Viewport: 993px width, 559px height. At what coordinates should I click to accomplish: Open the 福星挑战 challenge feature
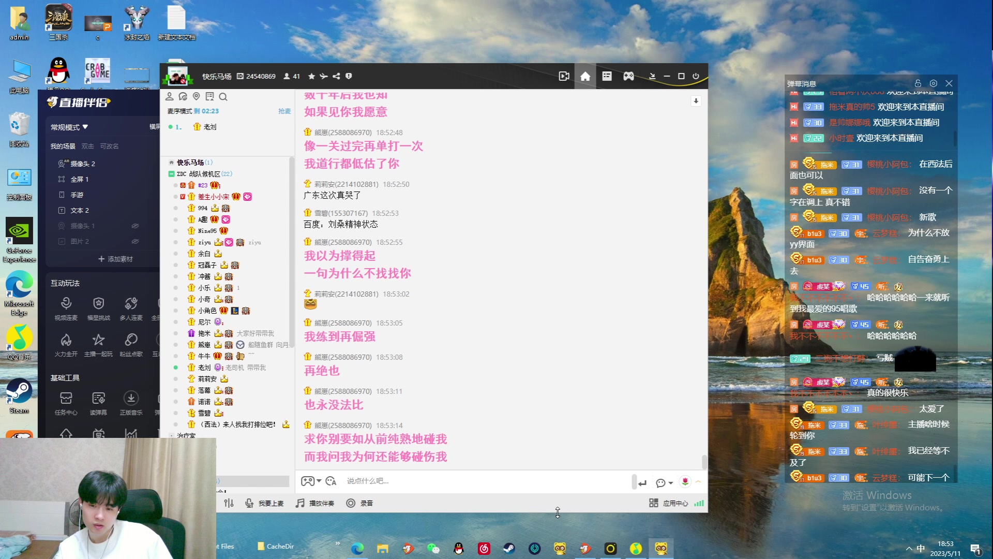(98, 305)
